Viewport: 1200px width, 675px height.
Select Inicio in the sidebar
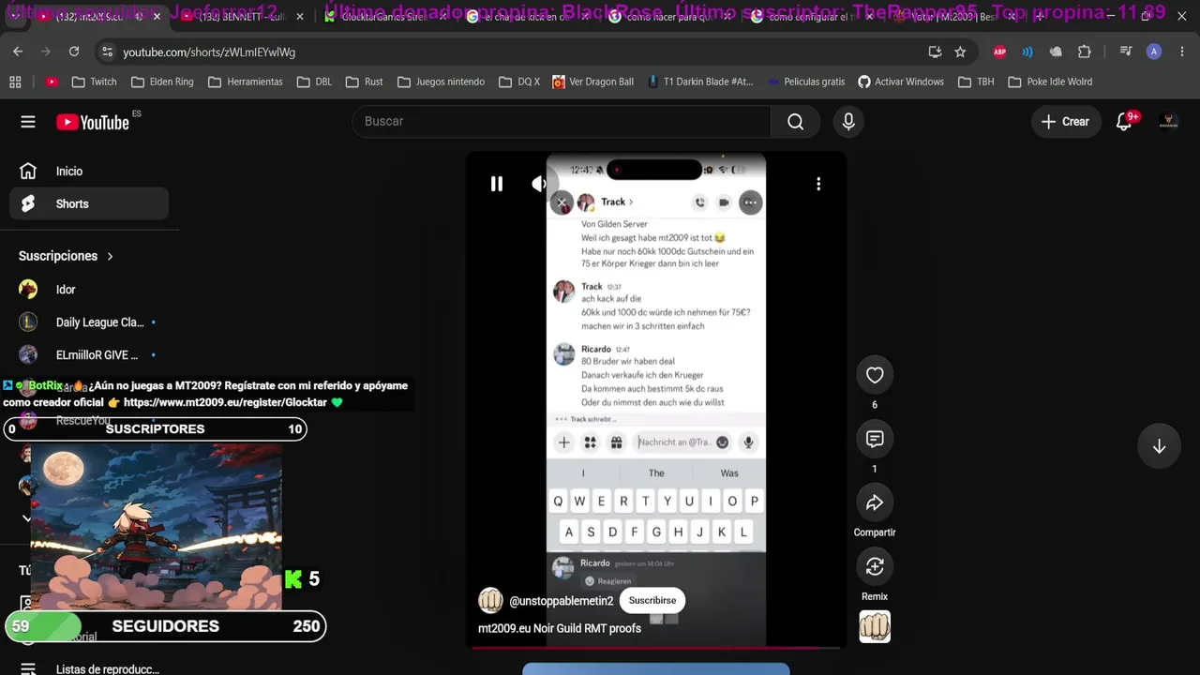click(89, 172)
